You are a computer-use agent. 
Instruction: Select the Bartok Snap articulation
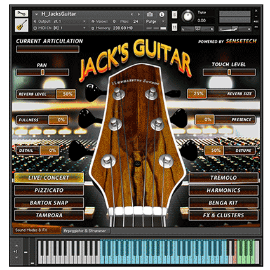click(x=49, y=203)
